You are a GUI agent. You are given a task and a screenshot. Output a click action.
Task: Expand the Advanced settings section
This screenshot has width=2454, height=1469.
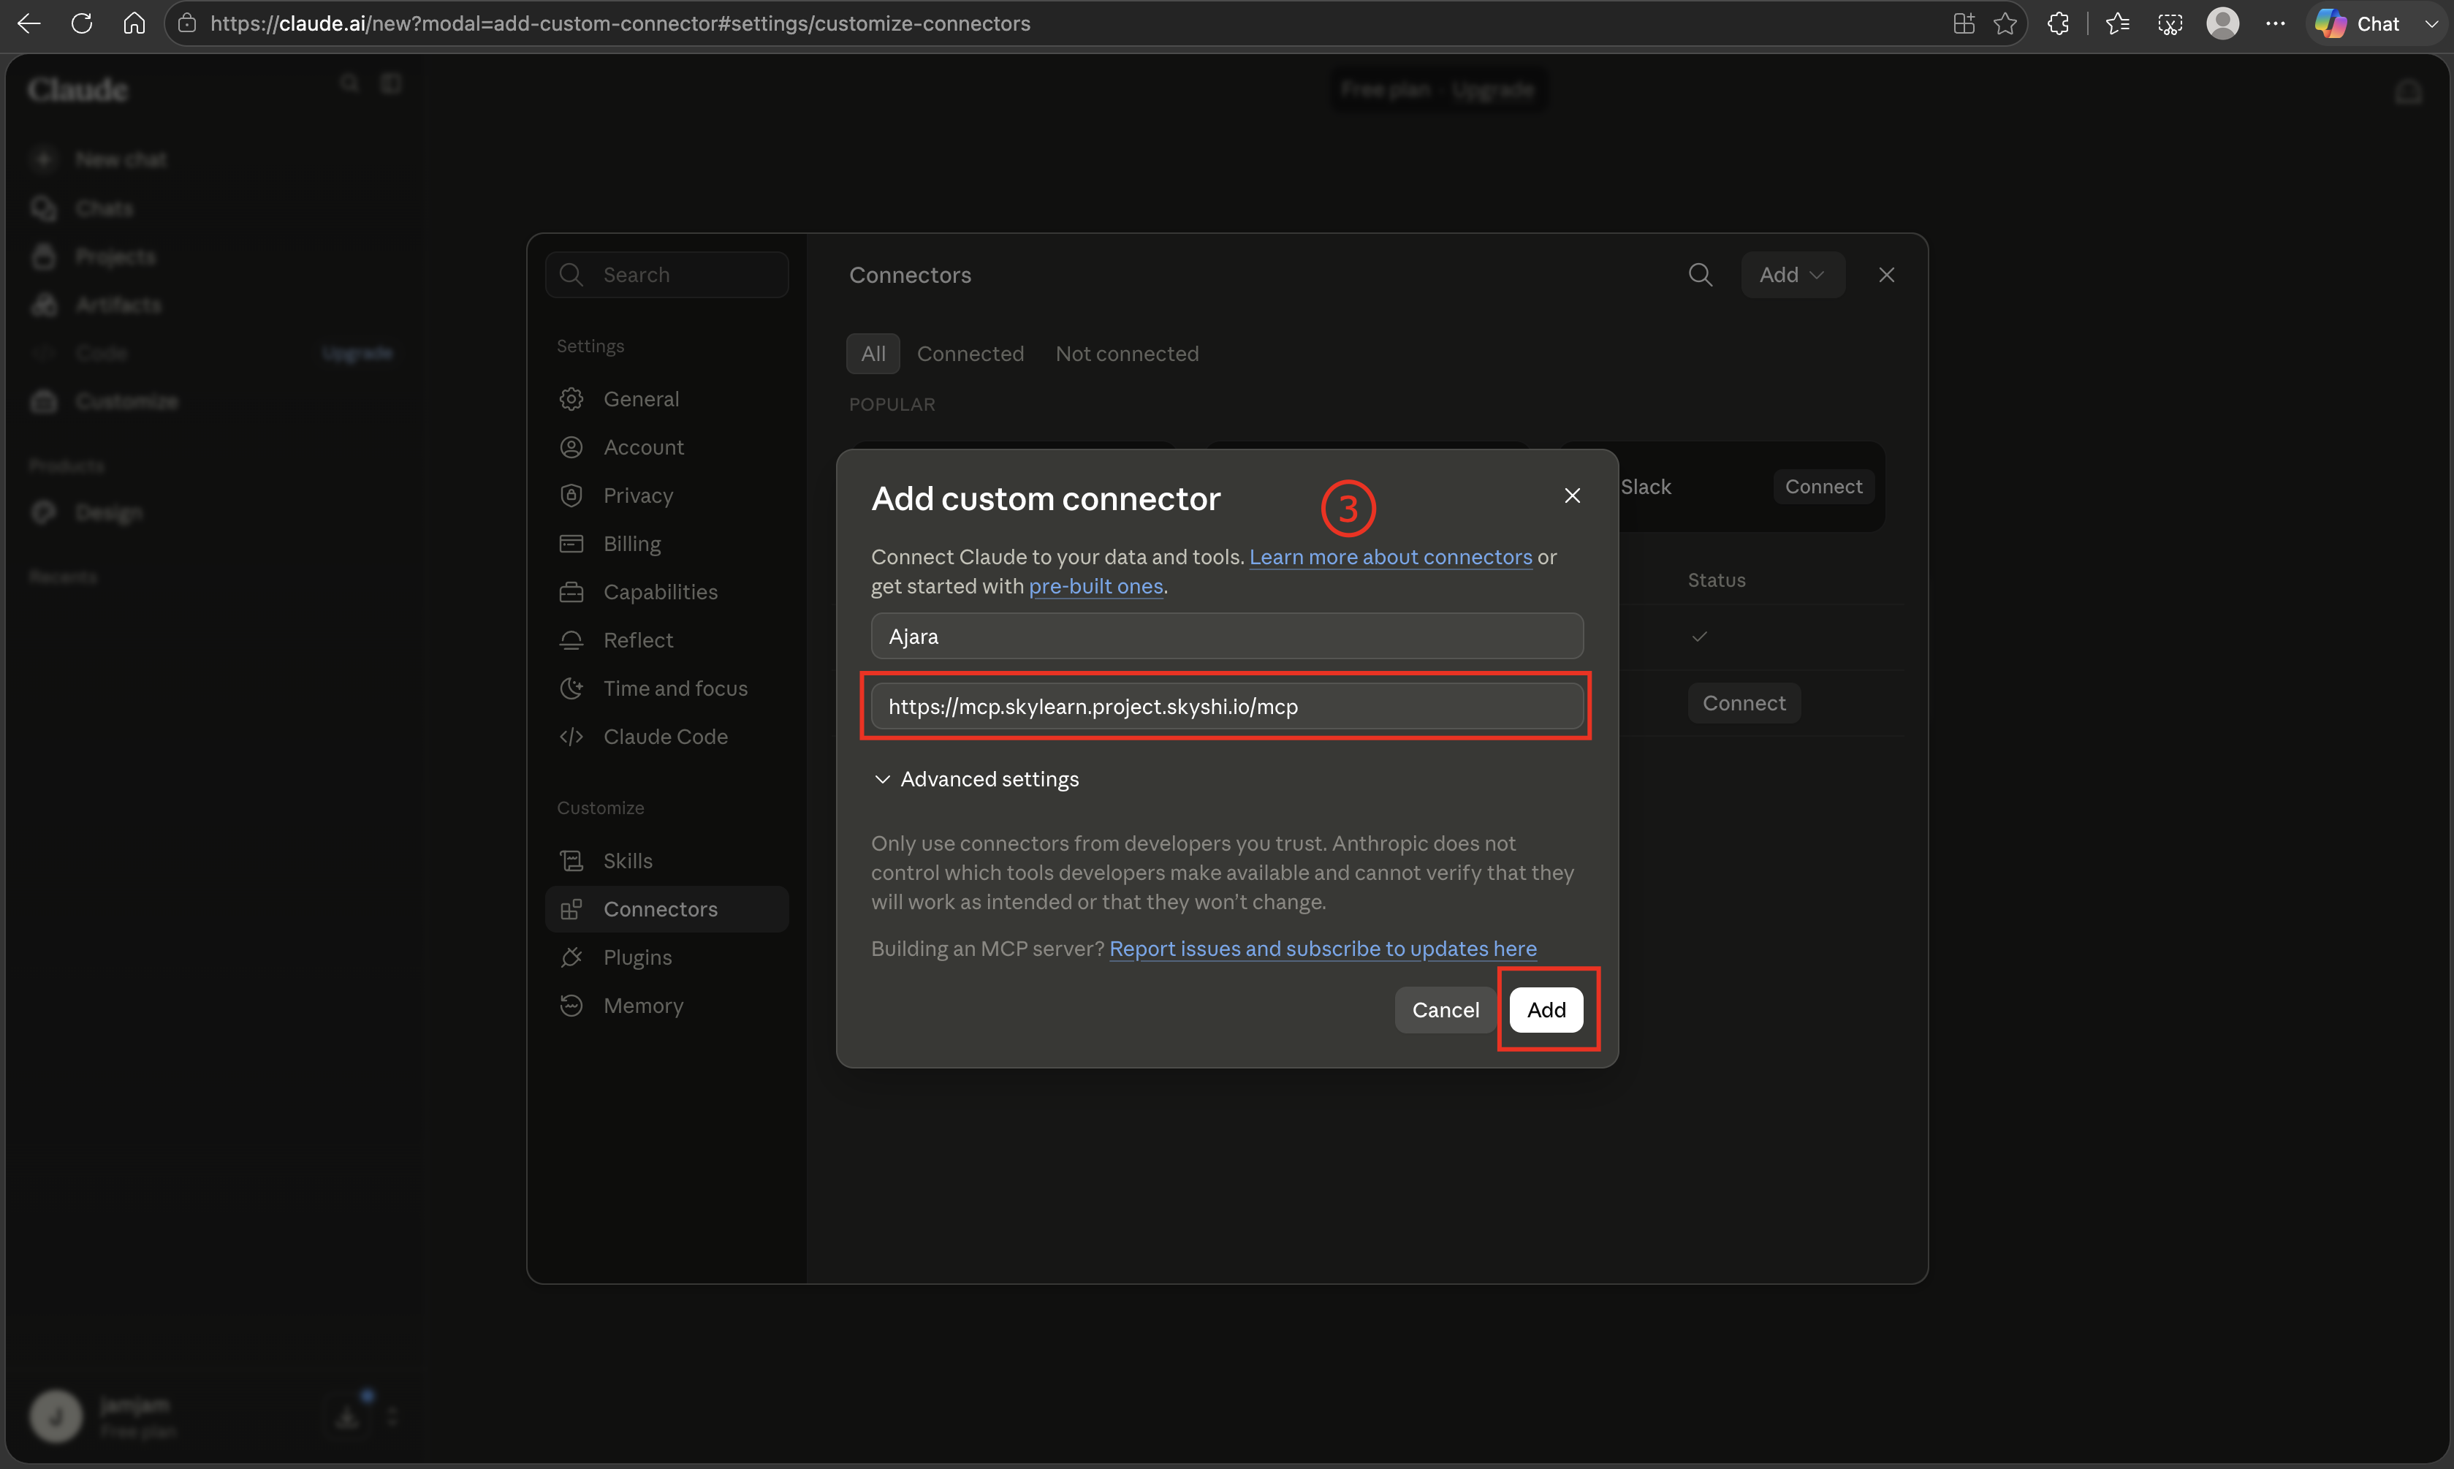[x=976, y=779]
